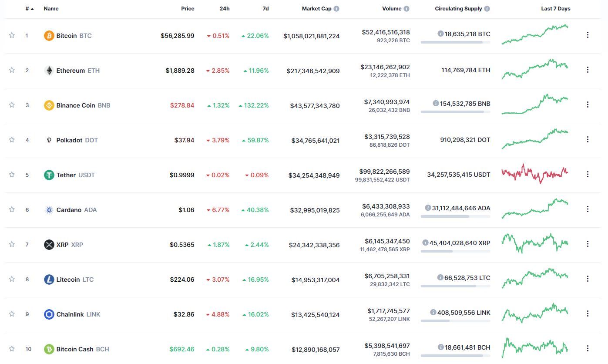608x364 pixels.
Task: Click info icon beside 18,635,218 BTC supply
Action: tap(440, 34)
